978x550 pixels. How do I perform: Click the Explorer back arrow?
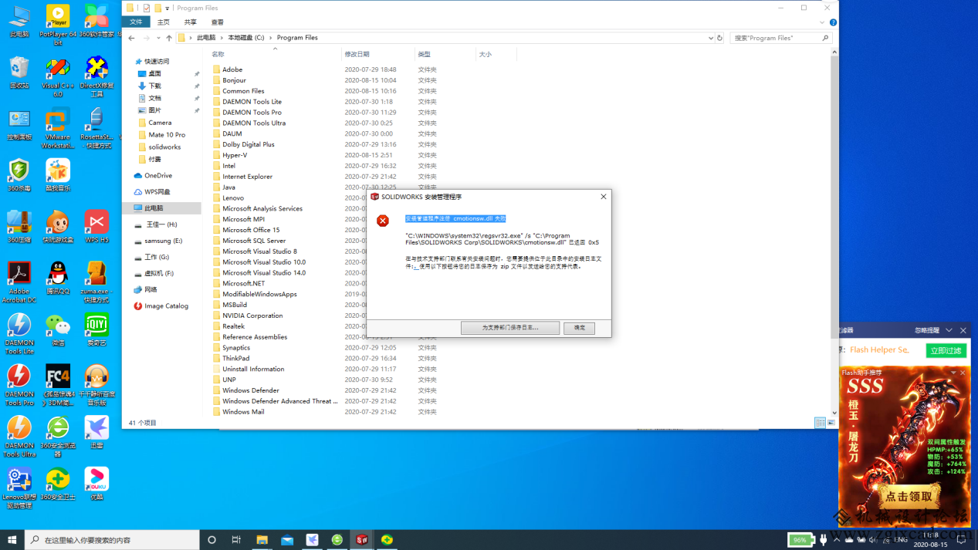point(132,38)
